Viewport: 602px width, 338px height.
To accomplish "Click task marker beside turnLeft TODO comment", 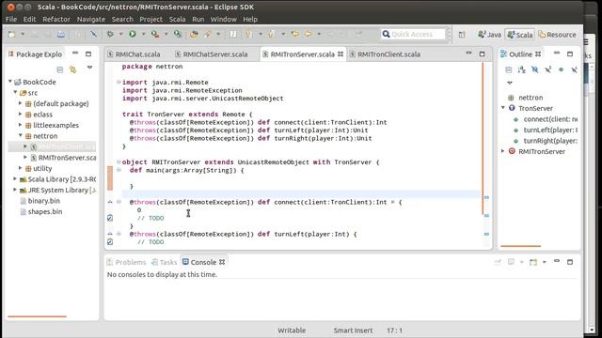I will pos(110,242).
